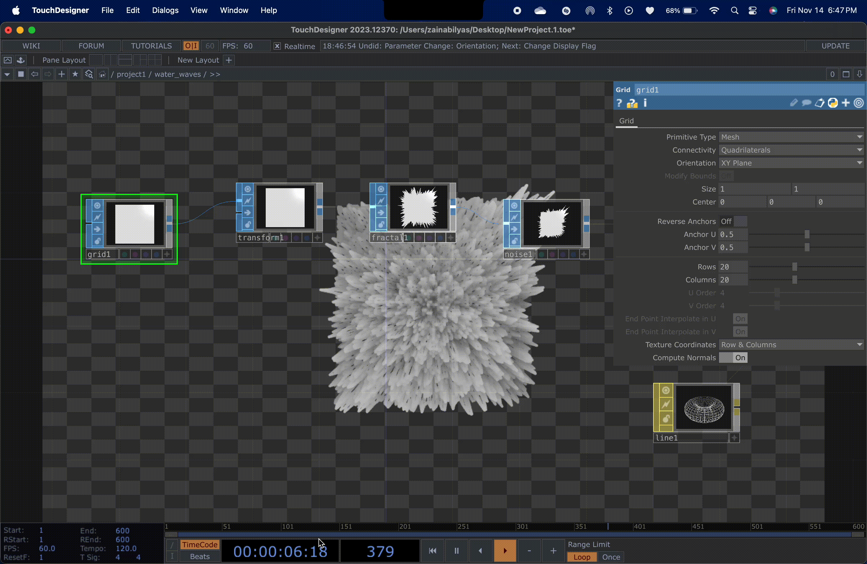
Task: Open the Orientation dropdown showing XY Plane
Action: click(791, 163)
